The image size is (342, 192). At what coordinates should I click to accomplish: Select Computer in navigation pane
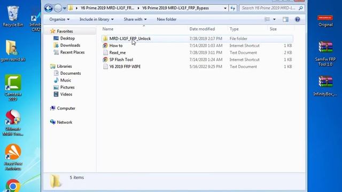(66, 108)
